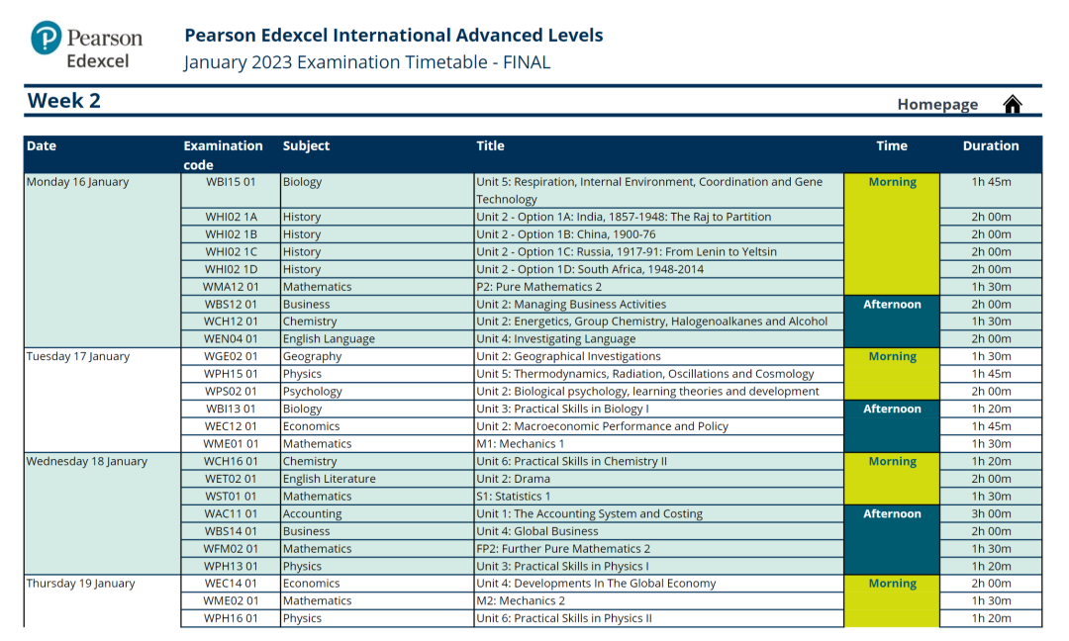Click exam code 'WPH16 01'

coord(231,618)
